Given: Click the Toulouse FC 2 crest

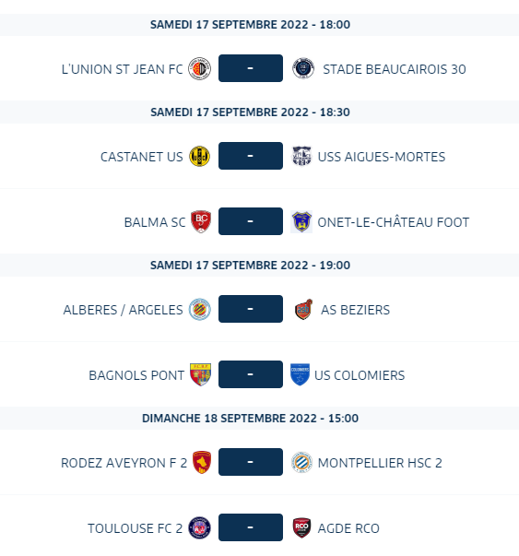Looking at the screenshot, I should point(200,527).
